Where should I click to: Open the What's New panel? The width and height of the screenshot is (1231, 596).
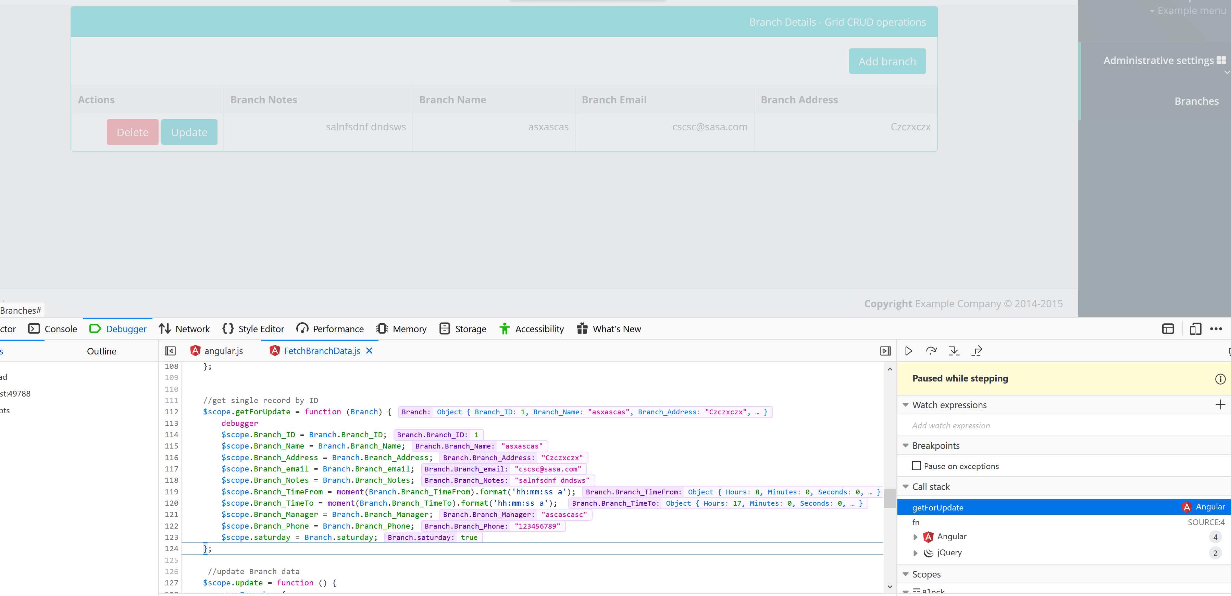coord(609,329)
